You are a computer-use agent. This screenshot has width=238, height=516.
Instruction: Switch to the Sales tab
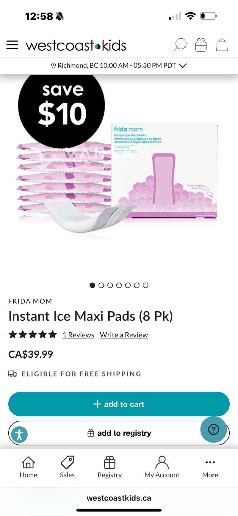pos(67,467)
